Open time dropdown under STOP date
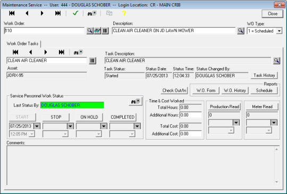Viewport: 287px width, 194px height. 65,134
